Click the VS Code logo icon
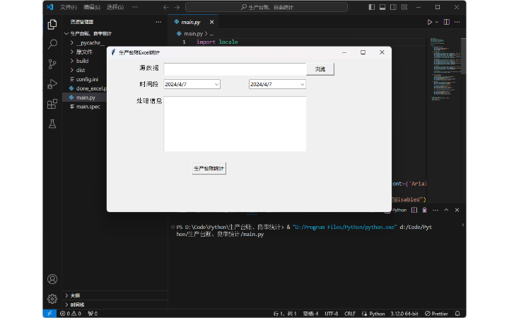Viewport: 509px width, 318px height. [x=49, y=7]
